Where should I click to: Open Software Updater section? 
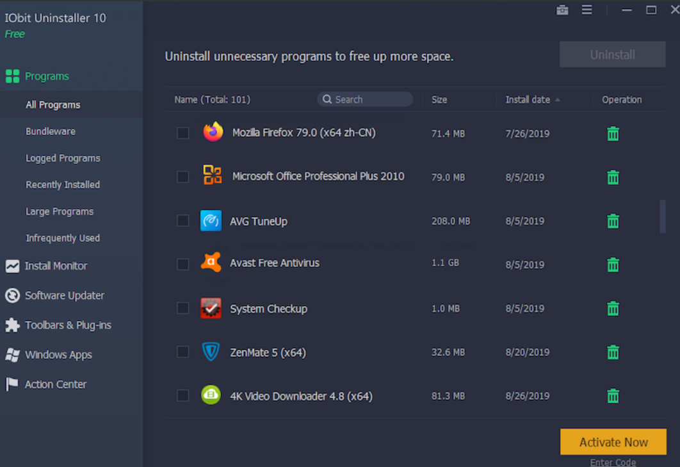coord(64,295)
